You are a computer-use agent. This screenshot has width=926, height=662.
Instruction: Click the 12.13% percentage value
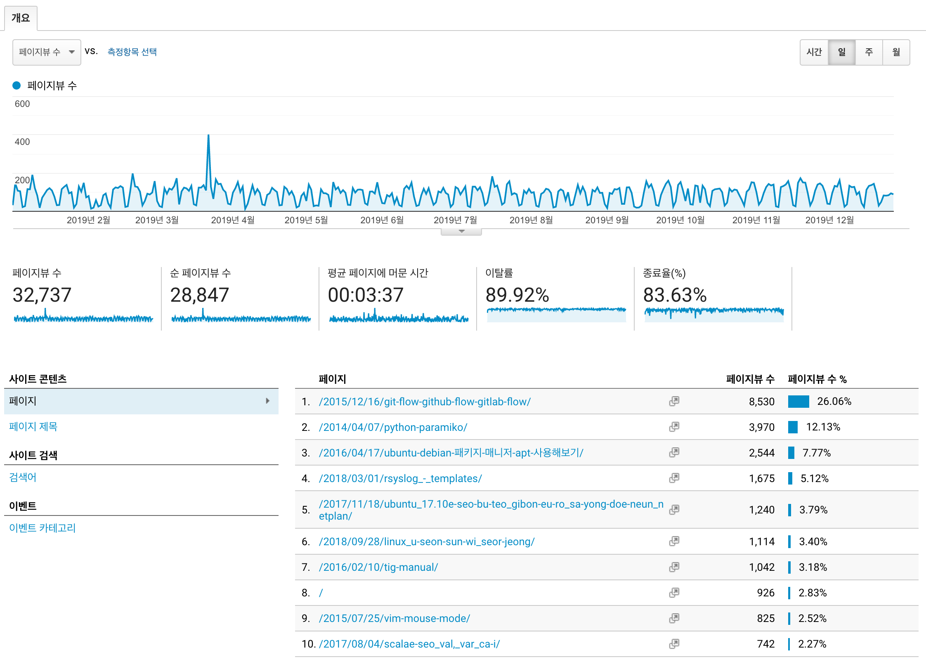click(x=823, y=427)
